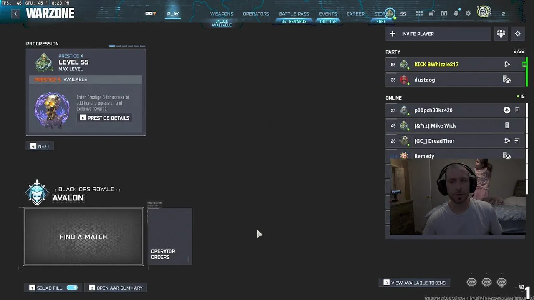Open the Career tab
Screen dimensions: 534x300
(x=355, y=14)
